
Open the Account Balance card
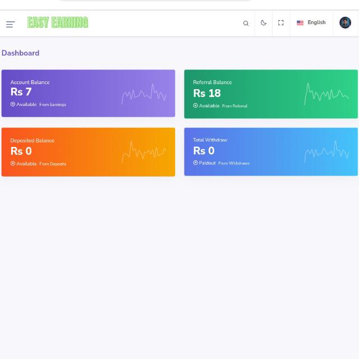coord(89,94)
